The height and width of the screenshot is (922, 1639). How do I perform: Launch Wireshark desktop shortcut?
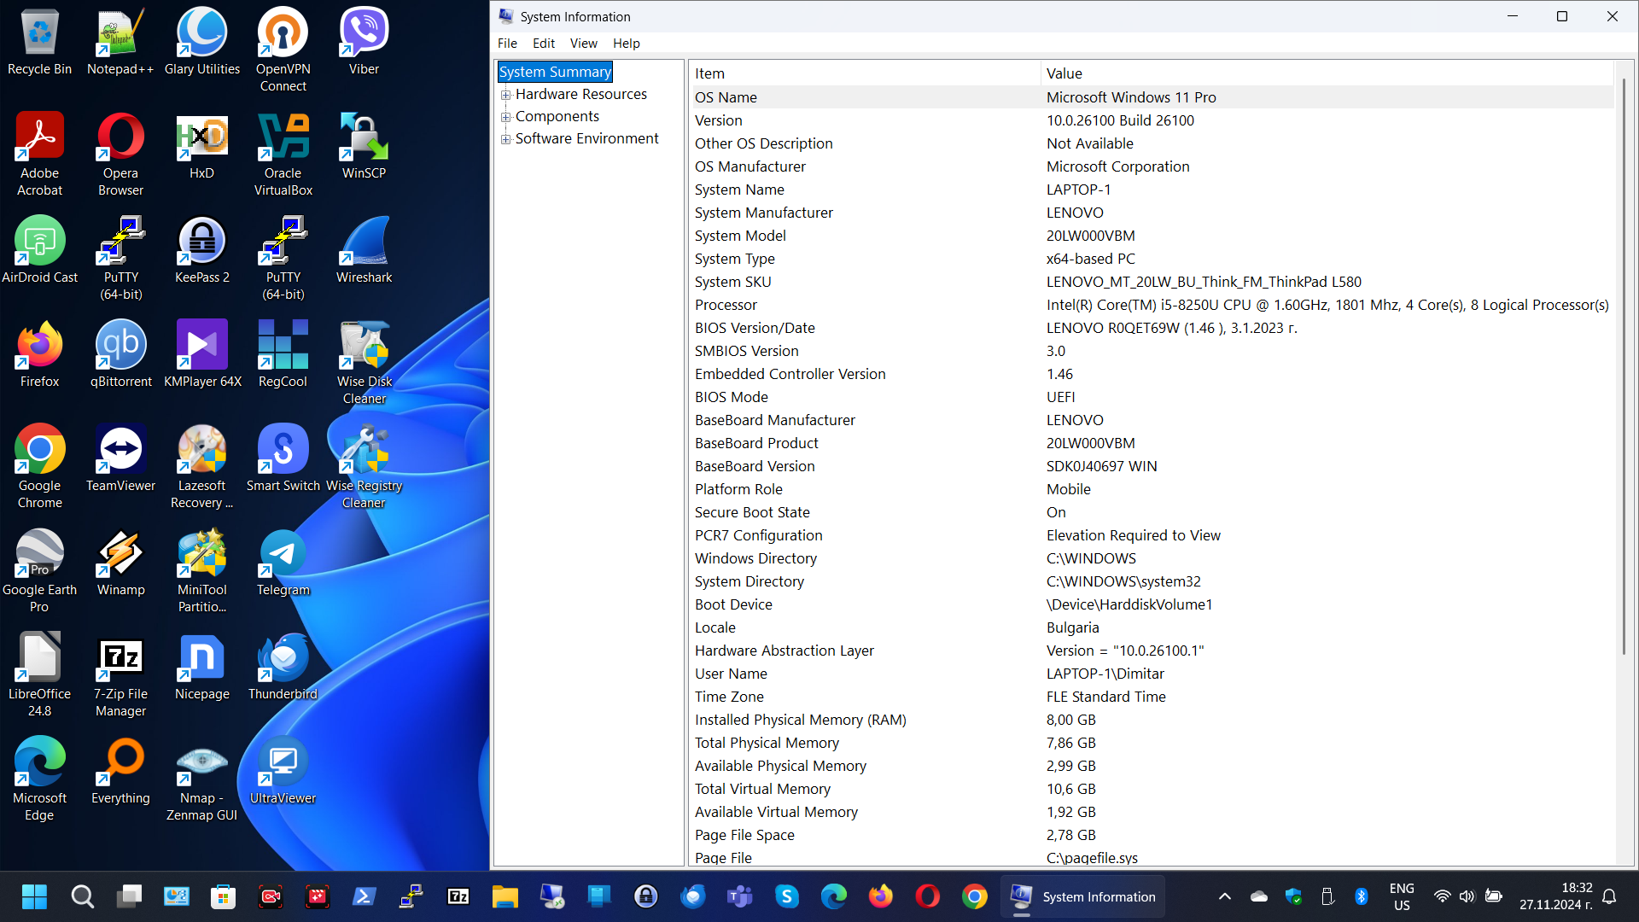[x=364, y=251]
